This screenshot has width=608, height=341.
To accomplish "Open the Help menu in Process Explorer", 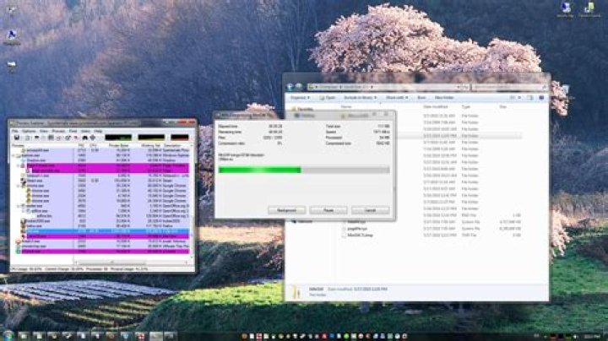I will click(99, 132).
